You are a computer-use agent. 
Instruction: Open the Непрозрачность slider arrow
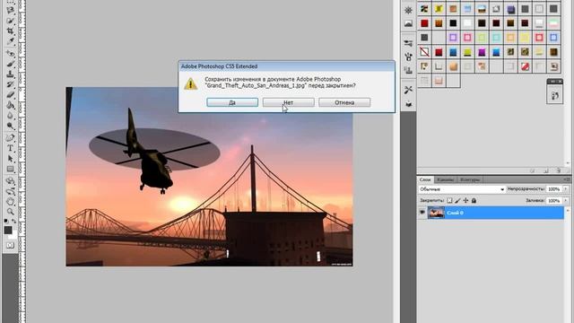coord(566,189)
